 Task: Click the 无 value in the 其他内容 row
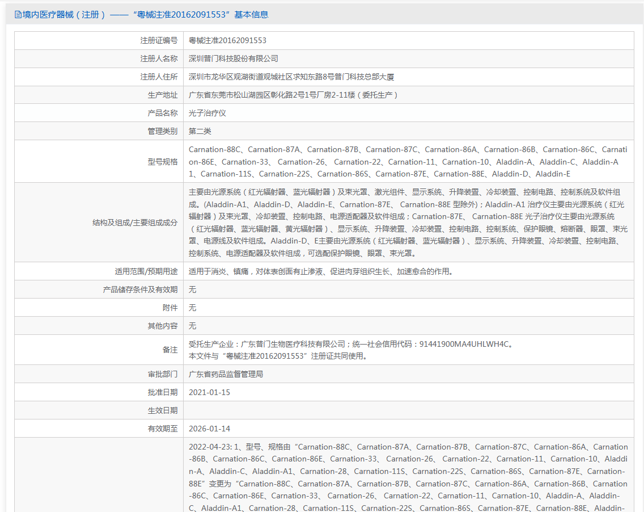[192, 326]
